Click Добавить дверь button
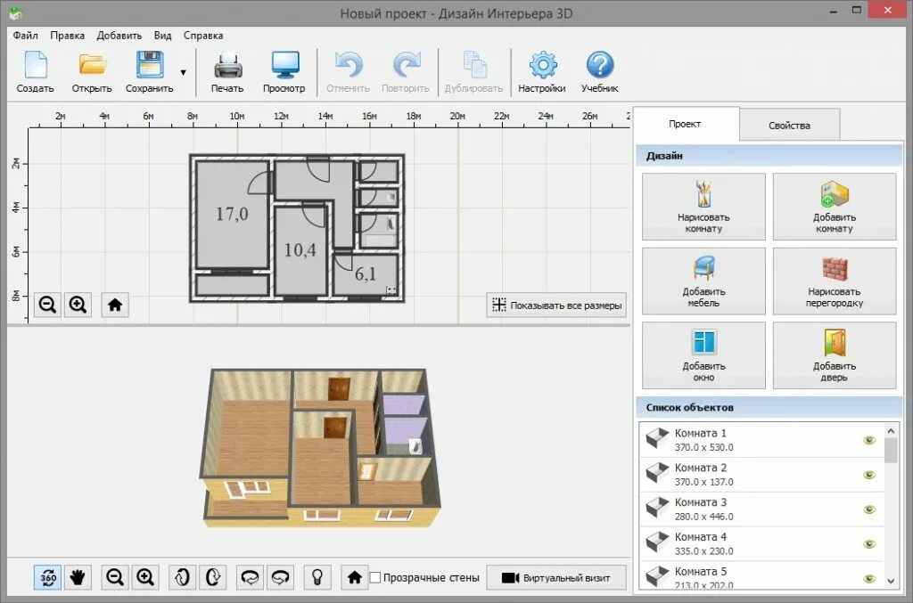913x603 pixels. [x=835, y=355]
